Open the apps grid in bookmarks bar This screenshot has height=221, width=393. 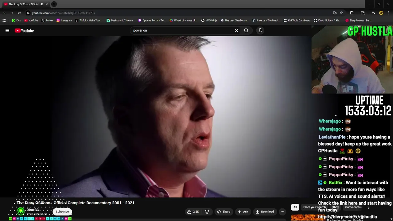pyautogui.click(x=4, y=21)
